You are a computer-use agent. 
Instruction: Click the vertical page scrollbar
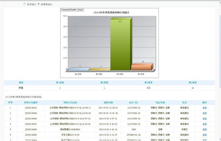pyautogui.click(x=220, y=70)
